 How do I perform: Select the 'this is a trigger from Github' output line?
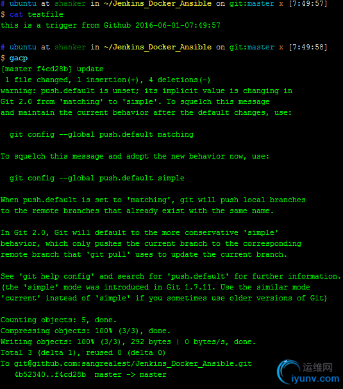click(110, 25)
